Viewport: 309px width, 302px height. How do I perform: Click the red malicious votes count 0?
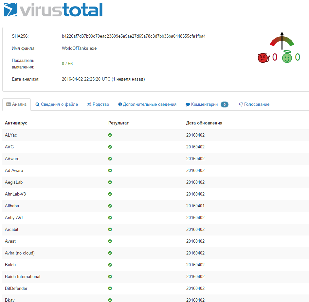[275, 57]
